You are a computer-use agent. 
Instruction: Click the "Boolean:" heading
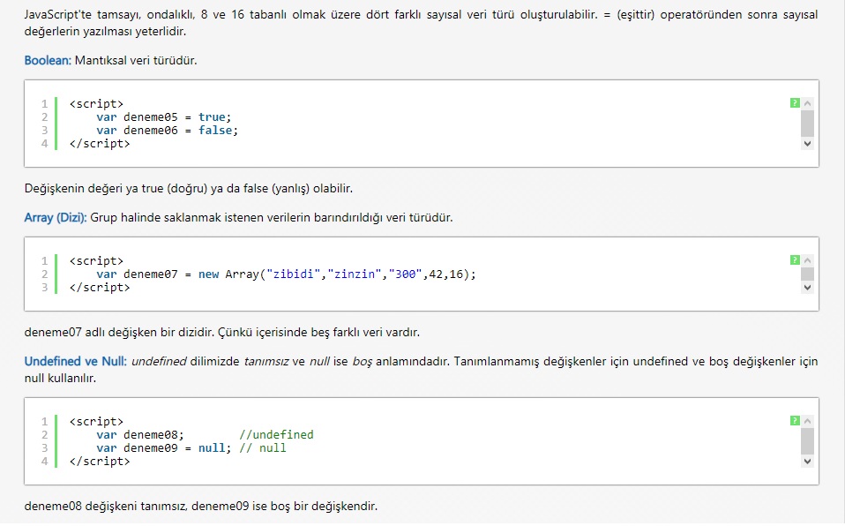[48, 60]
